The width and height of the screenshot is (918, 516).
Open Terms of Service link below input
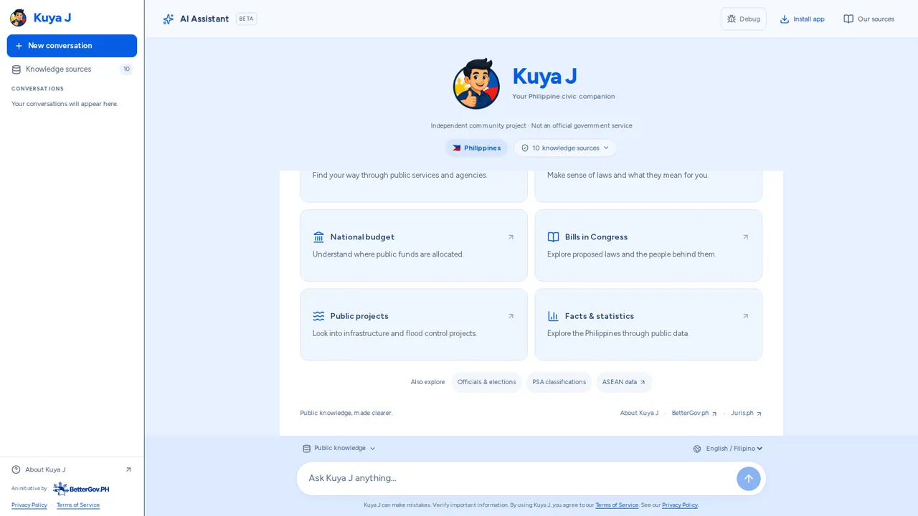click(x=617, y=505)
